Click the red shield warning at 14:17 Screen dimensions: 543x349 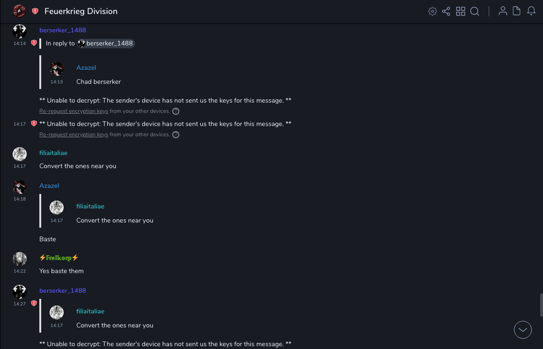point(34,124)
